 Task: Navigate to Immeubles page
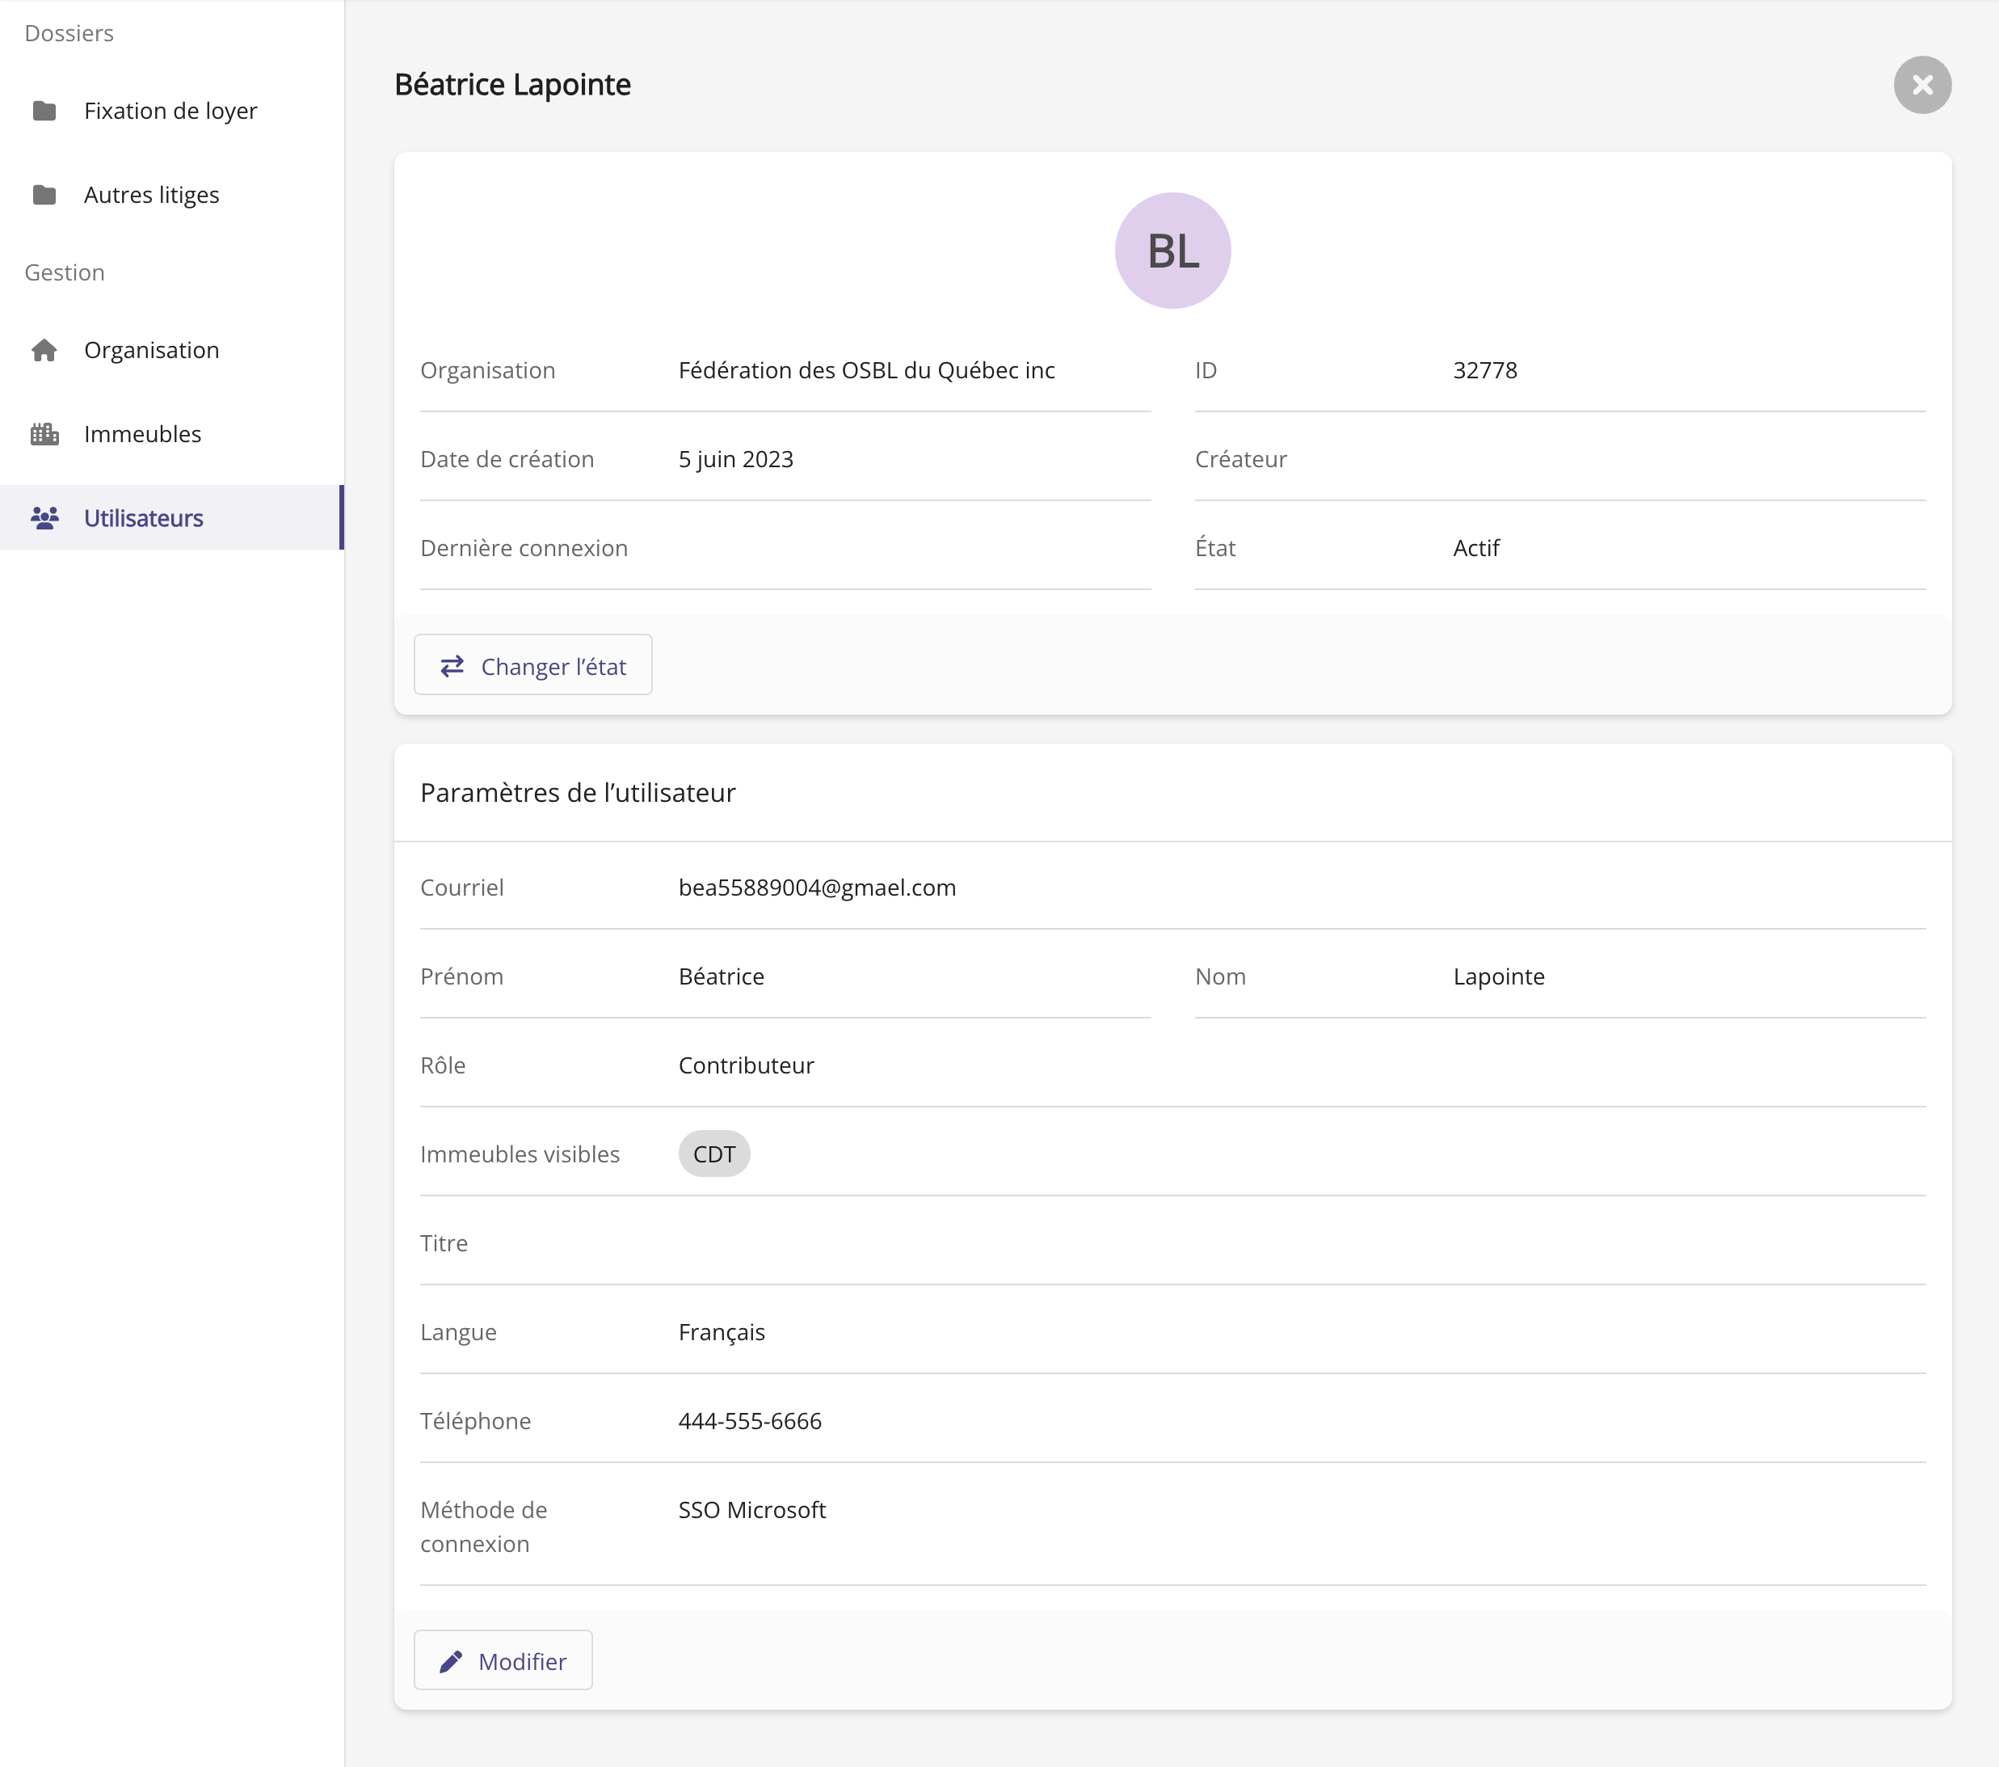(x=143, y=434)
